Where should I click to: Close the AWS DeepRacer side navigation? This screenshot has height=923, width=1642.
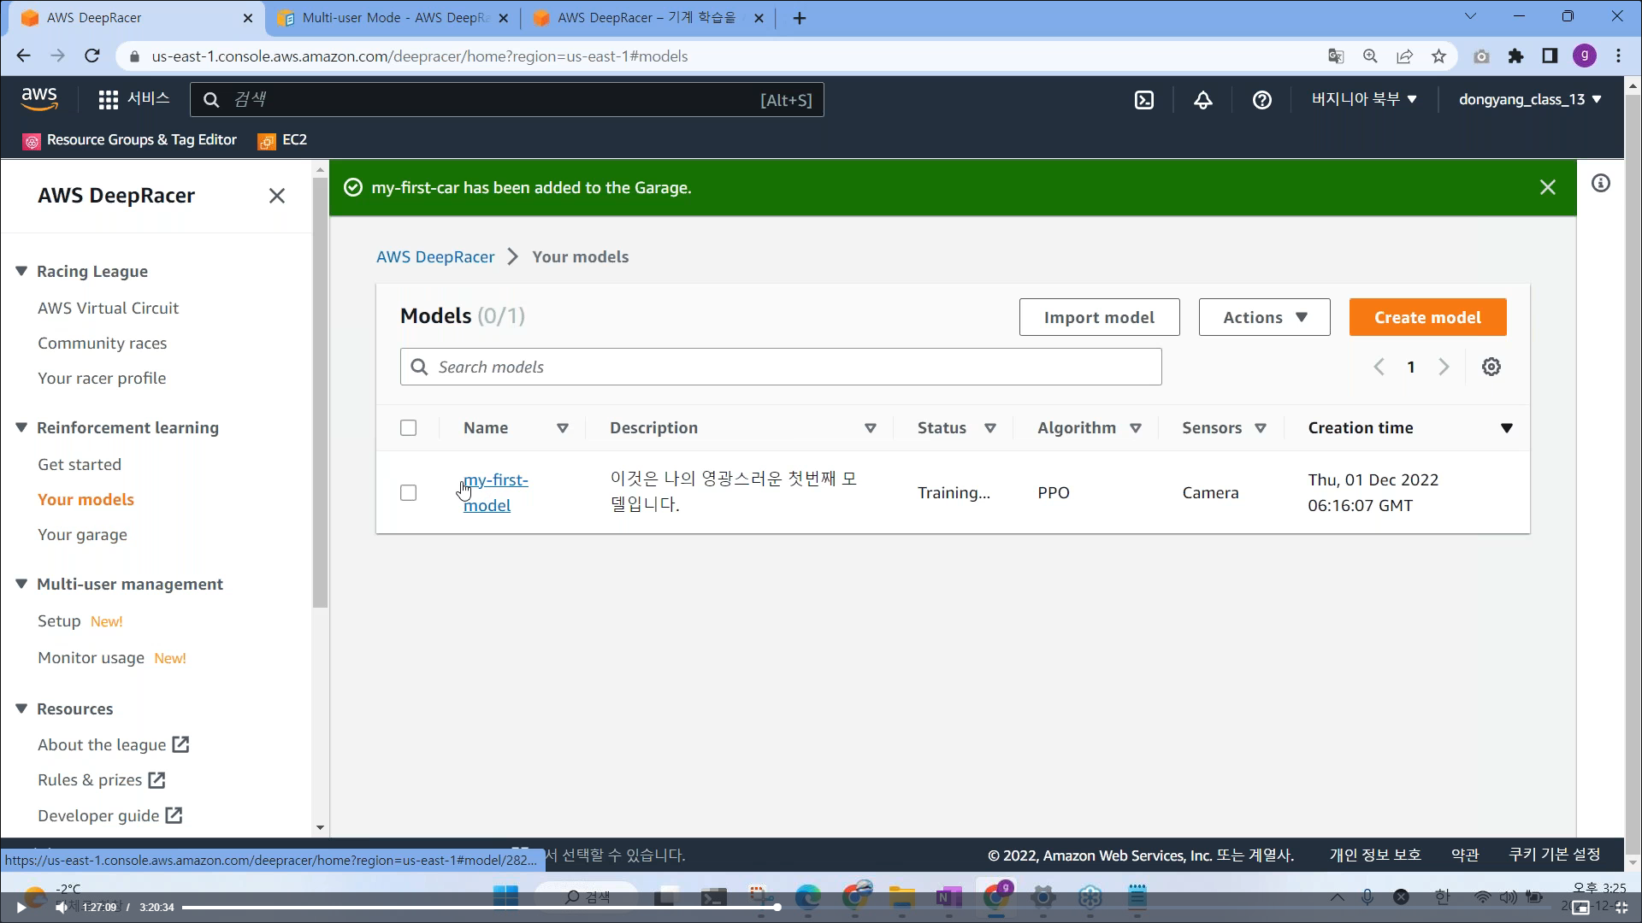coord(276,196)
